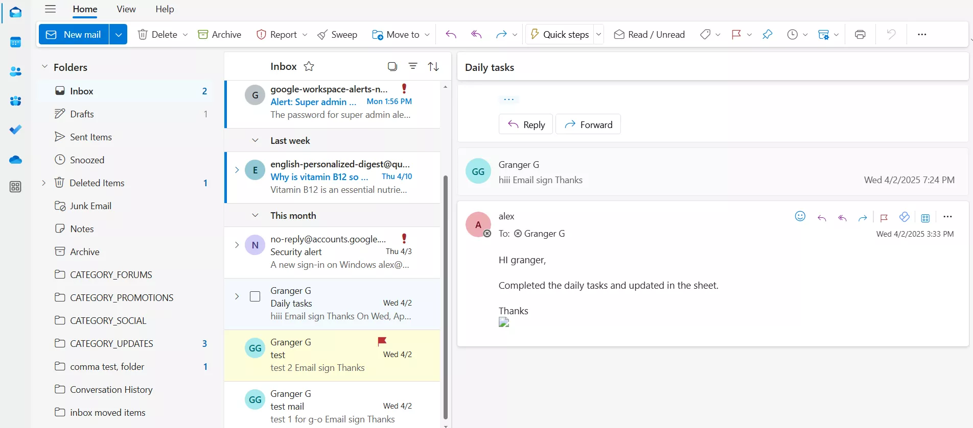
Task: Flag alex's message in the reading pane
Action: click(884, 218)
